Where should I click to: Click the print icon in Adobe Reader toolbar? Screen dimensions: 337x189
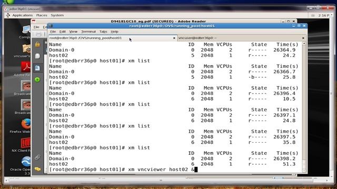point(38,34)
